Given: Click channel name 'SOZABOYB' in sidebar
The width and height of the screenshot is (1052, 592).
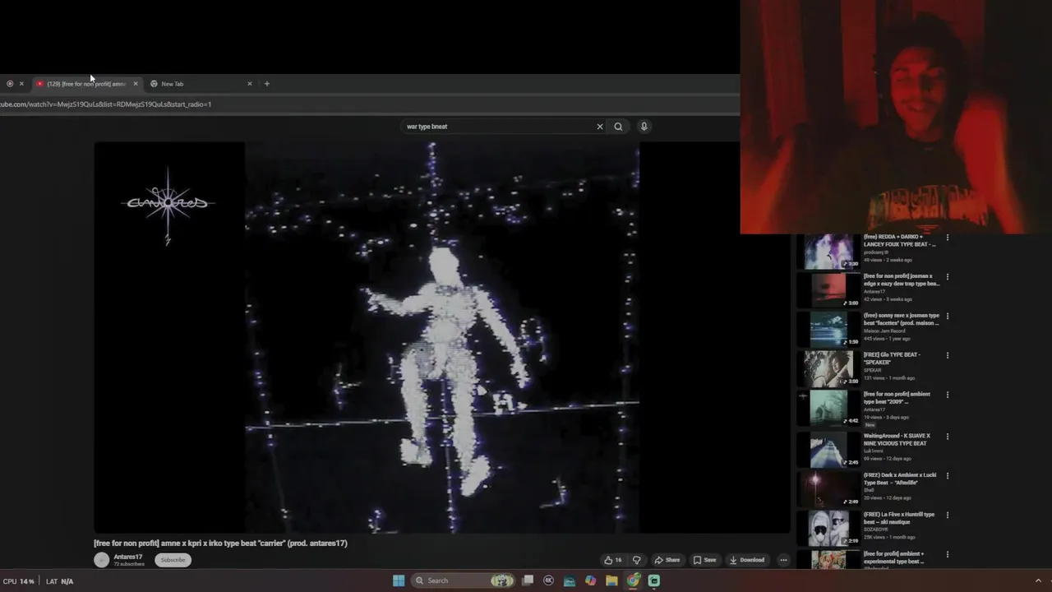Looking at the screenshot, I should (876, 530).
